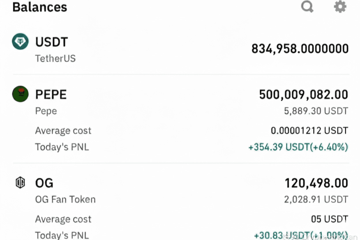Click the 834,958.0000000 USDT balance
The height and width of the screenshot is (240, 360).
coord(300,49)
